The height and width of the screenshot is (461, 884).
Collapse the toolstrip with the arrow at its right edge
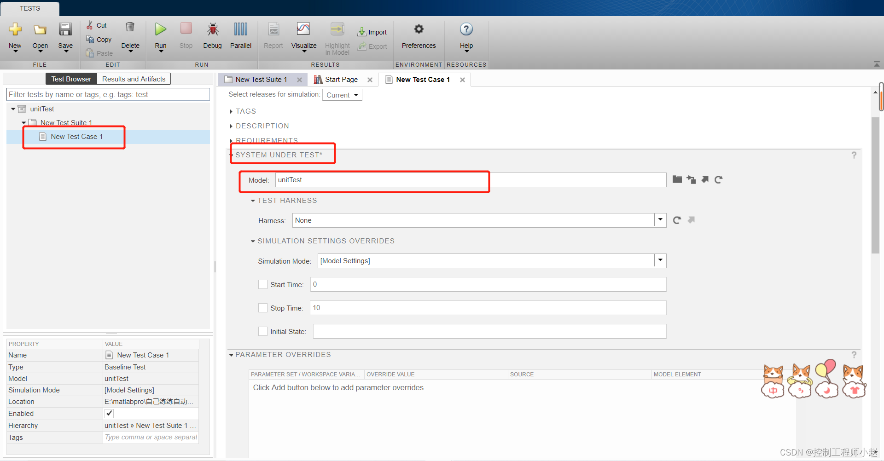tap(877, 64)
